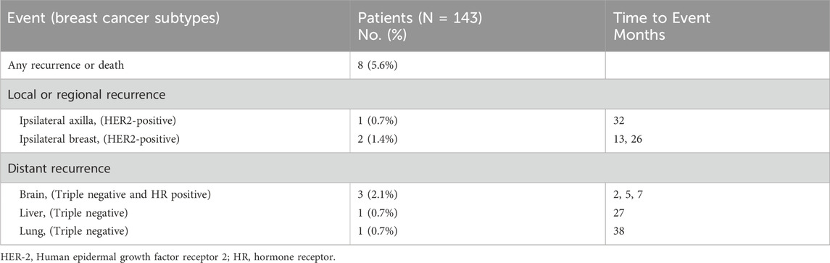Select the '38' months value for Lung

pyautogui.click(x=619, y=231)
